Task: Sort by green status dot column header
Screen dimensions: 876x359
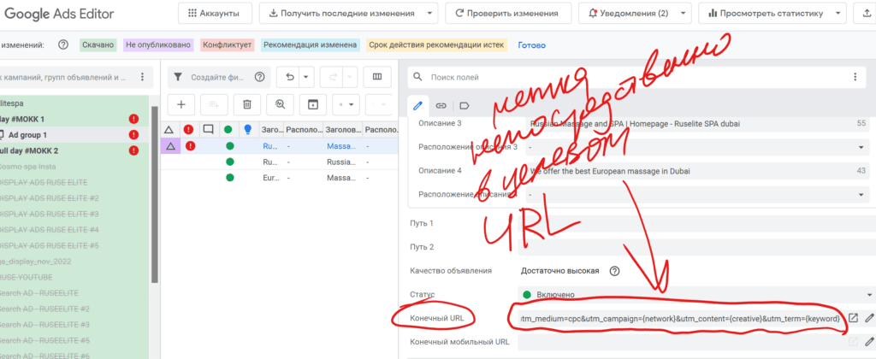Action: (228, 130)
